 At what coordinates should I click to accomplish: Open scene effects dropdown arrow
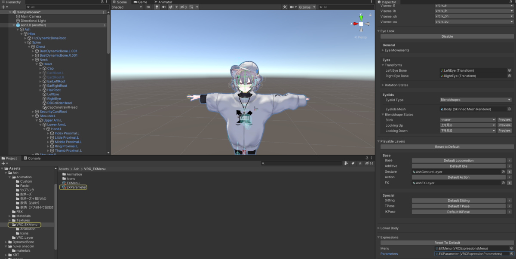176,7
